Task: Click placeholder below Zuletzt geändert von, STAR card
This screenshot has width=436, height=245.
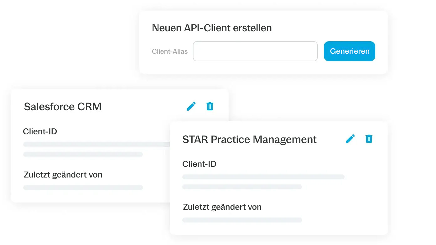Action: (x=242, y=220)
